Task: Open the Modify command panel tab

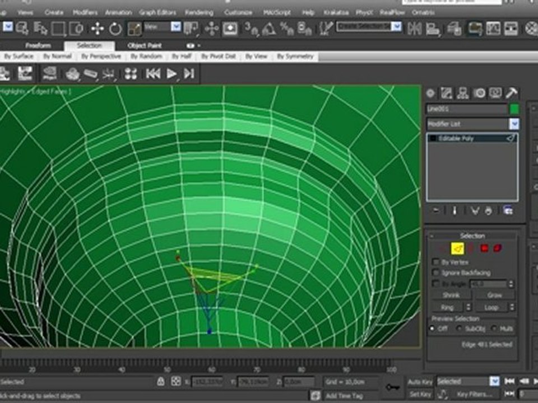Action: (447, 93)
